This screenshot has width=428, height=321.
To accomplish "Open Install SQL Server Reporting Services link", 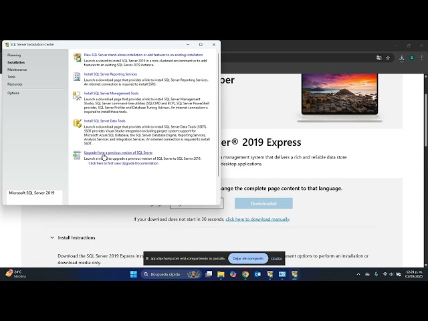I will point(110,74).
